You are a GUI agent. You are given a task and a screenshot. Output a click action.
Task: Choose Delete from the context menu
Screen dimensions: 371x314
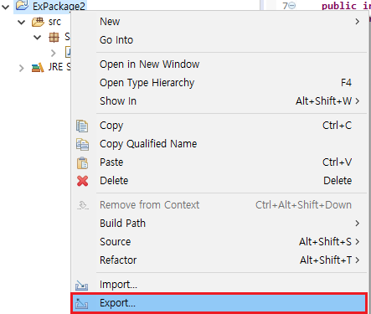tap(219, 181)
